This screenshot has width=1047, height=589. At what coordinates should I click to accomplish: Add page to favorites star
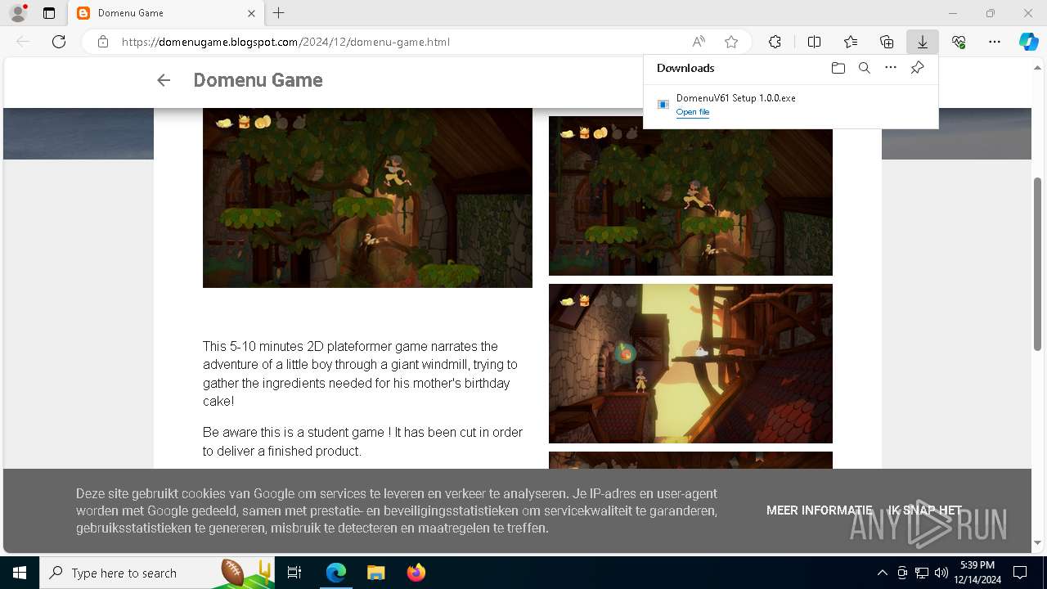point(731,42)
